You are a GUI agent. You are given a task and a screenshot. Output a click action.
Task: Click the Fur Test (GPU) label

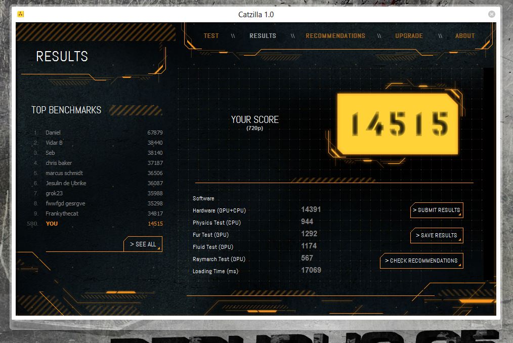(x=210, y=235)
